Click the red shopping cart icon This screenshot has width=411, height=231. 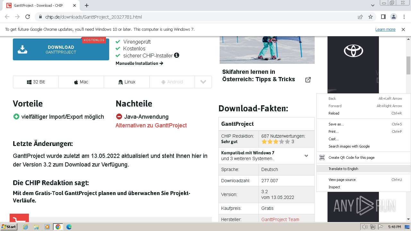pyautogui.click(x=19, y=218)
